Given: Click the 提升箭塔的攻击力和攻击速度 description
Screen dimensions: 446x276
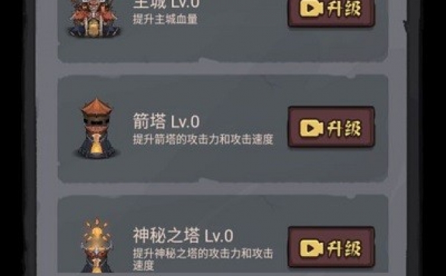Looking at the screenshot, I should pyautogui.click(x=203, y=139).
